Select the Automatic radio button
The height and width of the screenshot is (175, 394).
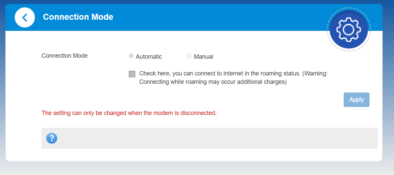131,56
